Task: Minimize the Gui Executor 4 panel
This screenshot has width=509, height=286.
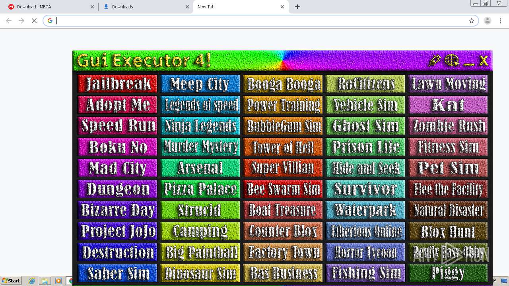Action: click(x=469, y=64)
